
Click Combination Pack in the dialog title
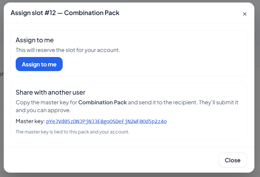pyautogui.click(x=92, y=13)
